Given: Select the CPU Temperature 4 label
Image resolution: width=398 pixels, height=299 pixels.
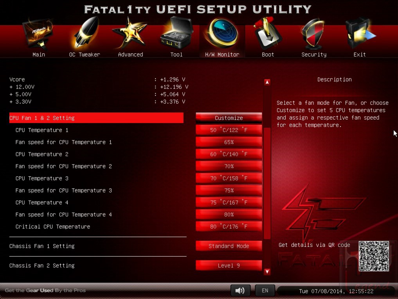Looking at the screenshot, I should (42, 202).
